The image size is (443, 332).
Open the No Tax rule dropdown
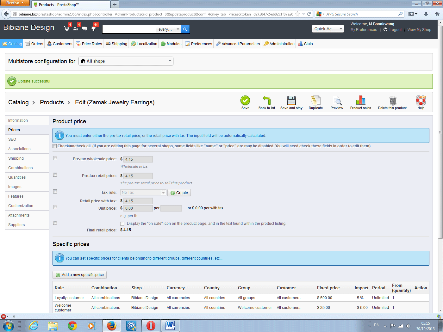[x=143, y=193]
